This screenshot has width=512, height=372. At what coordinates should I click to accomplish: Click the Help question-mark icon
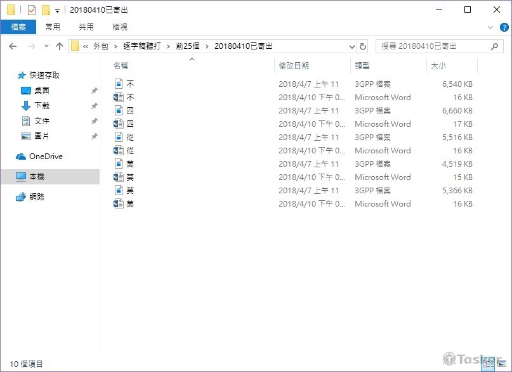coord(504,27)
